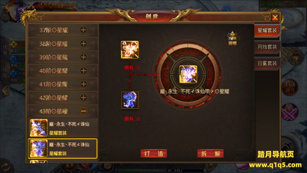Click the central 星耀 armor result icon
The height and width of the screenshot is (173, 307).
tap(188, 75)
